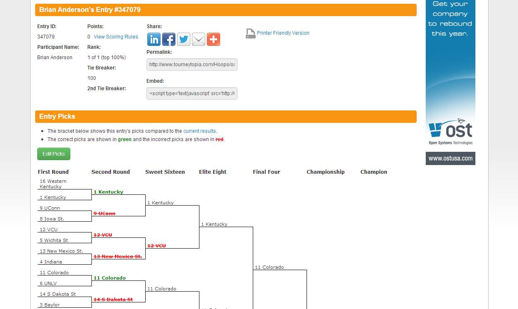Screen dimensions: 518x309
Task: Open Printer Friendly Version link
Action: pyautogui.click(x=283, y=33)
